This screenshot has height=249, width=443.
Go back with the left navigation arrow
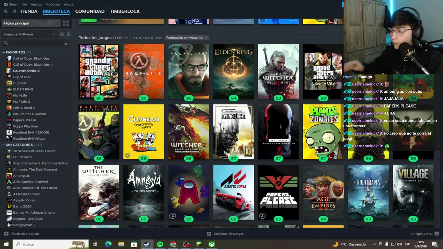6,11
